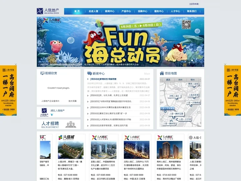This screenshot has height=181, width=241.
Task: Click the arrow before the 精装卫浴 news item
Action: click(88, 114)
